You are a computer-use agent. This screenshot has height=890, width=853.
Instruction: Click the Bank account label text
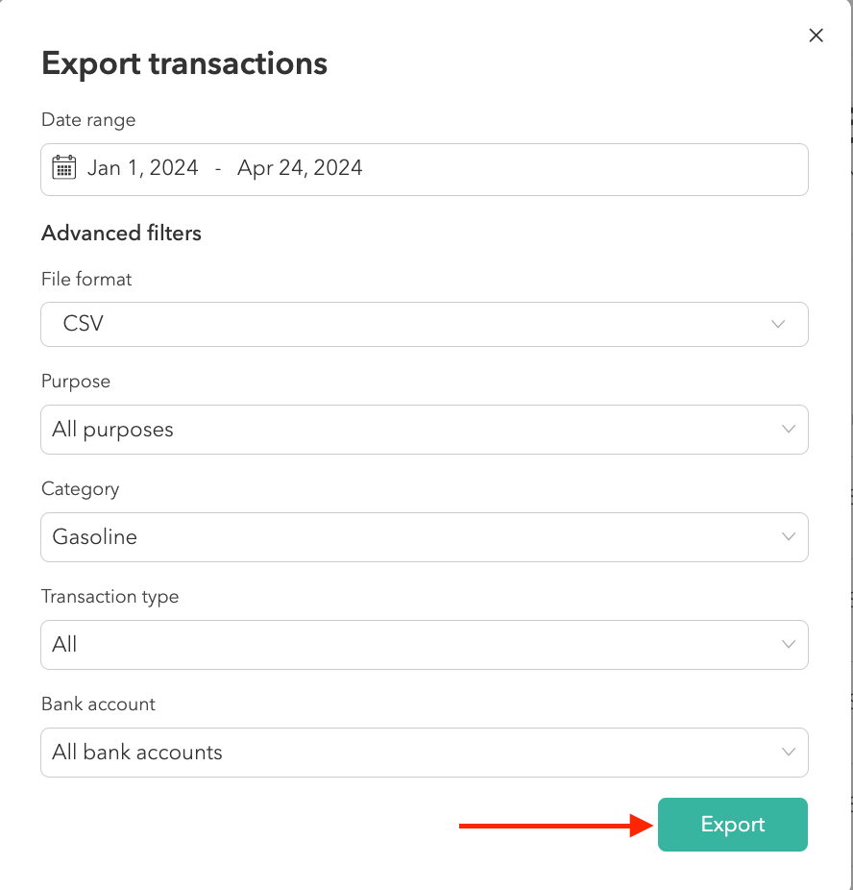click(x=98, y=705)
